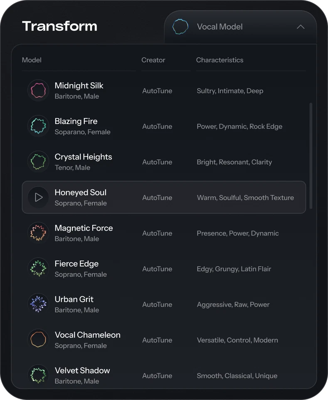
Task: Click the Urban Grit purple burst icon
Action: pyautogui.click(x=38, y=304)
